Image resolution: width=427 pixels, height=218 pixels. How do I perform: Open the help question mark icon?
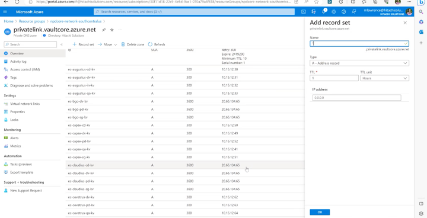(343, 12)
